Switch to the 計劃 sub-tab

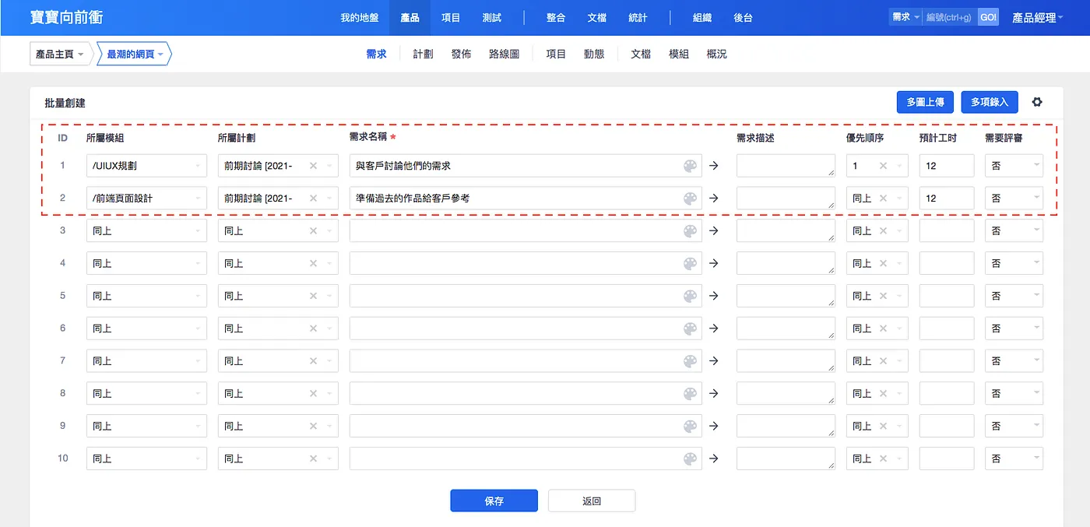[x=424, y=54]
